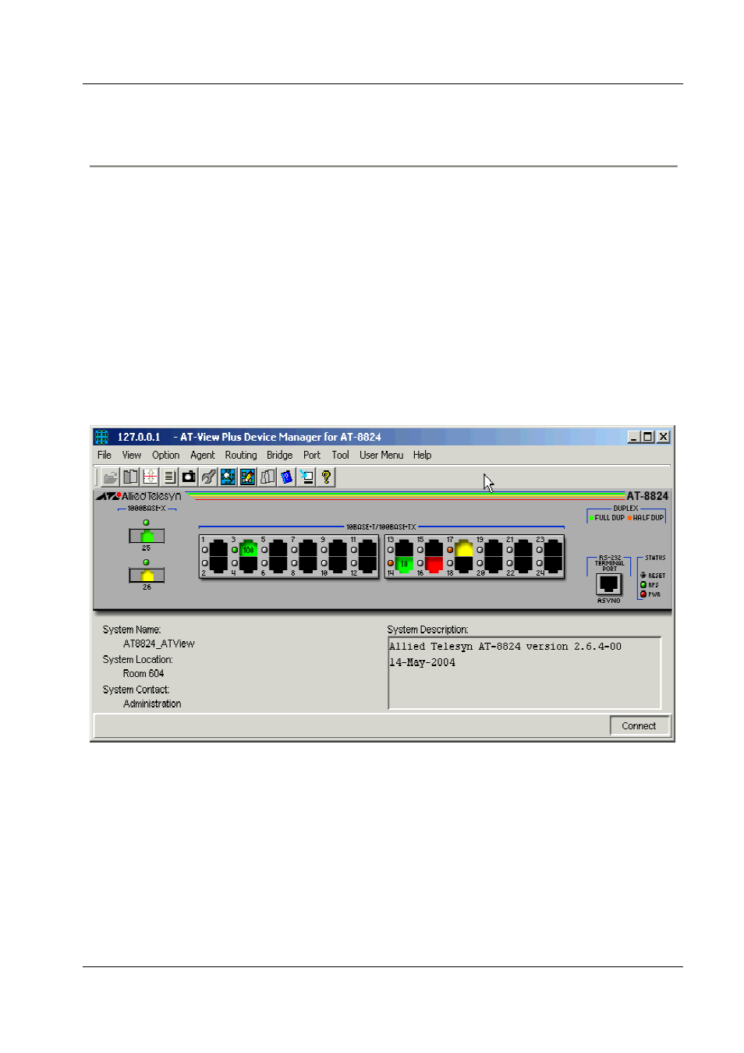
Task: Click the open book toolbar icon
Action: 130,477
